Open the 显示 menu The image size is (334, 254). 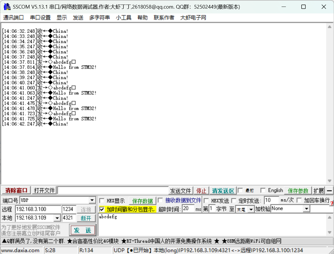click(x=62, y=18)
